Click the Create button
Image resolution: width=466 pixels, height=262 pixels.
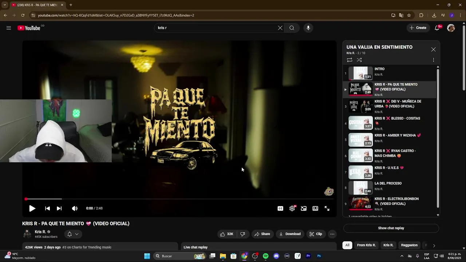(418, 28)
